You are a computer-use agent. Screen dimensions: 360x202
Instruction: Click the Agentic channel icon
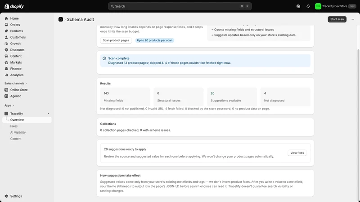[6, 96]
